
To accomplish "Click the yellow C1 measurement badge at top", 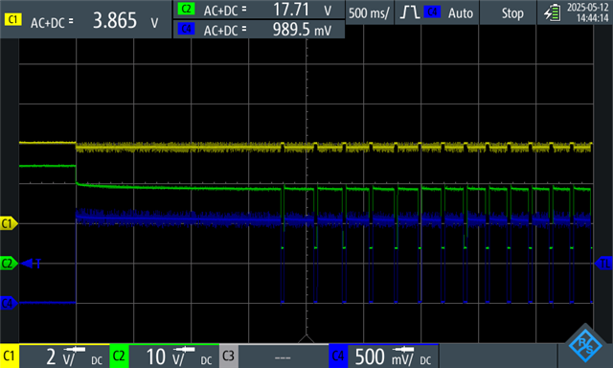I will pyautogui.click(x=12, y=20).
